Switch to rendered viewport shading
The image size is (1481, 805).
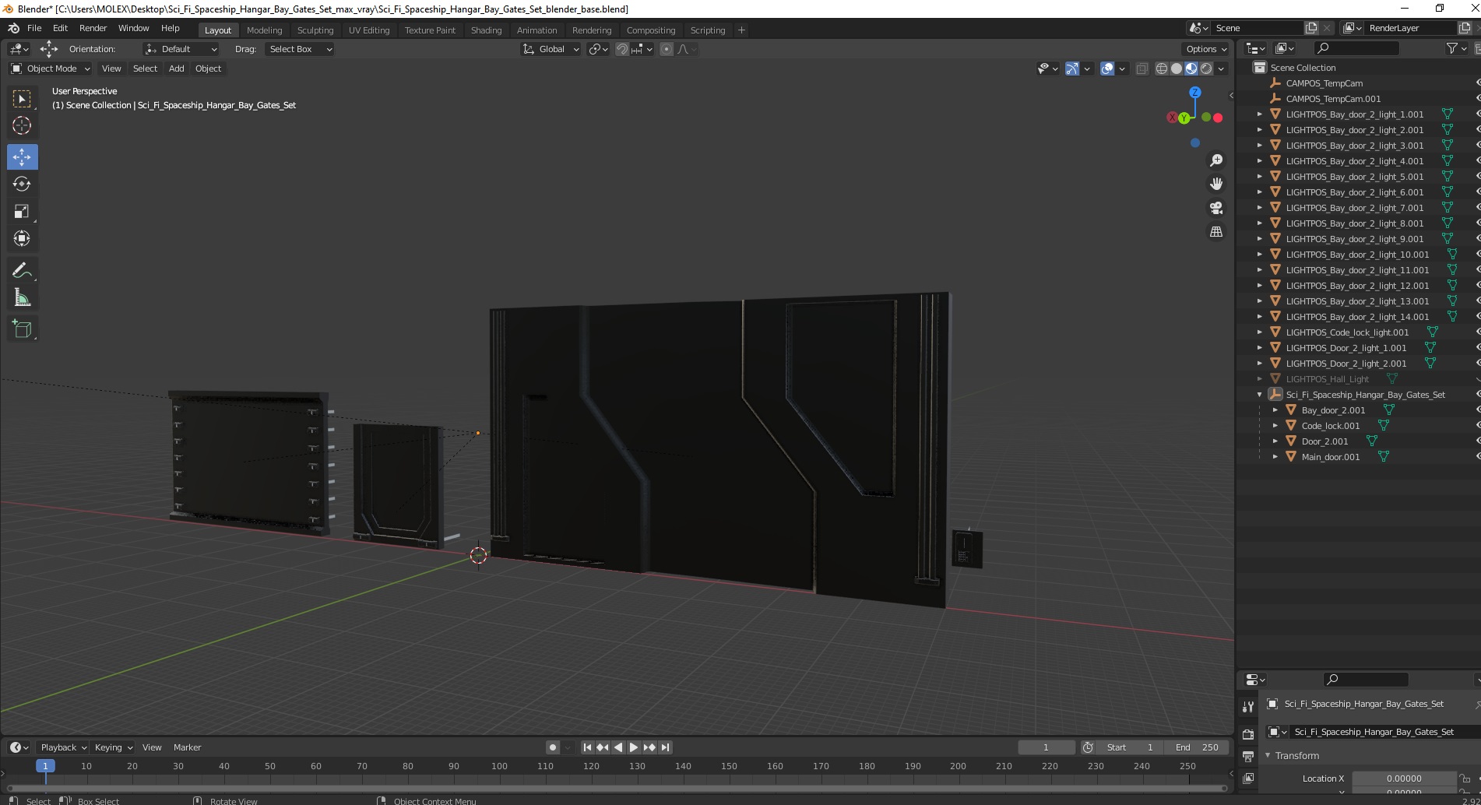pyautogui.click(x=1206, y=69)
